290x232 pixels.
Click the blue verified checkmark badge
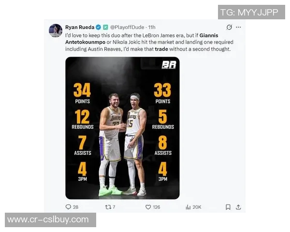click(99, 27)
